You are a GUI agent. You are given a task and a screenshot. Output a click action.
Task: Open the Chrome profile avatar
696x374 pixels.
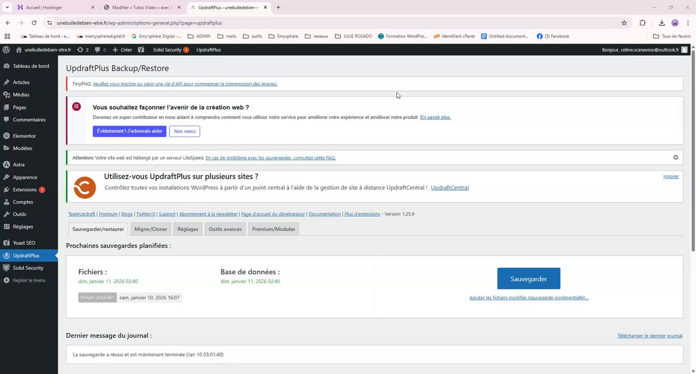click(x=675, y=23)
